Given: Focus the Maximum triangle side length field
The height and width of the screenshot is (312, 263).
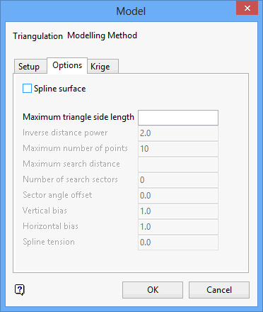Looking at the screenshot, I should [x=178, y=118].
